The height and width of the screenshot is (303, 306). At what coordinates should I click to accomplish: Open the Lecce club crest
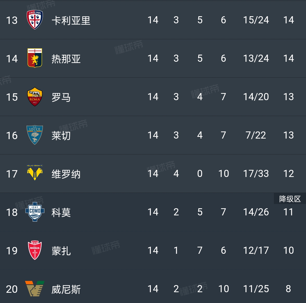(35, 135)
